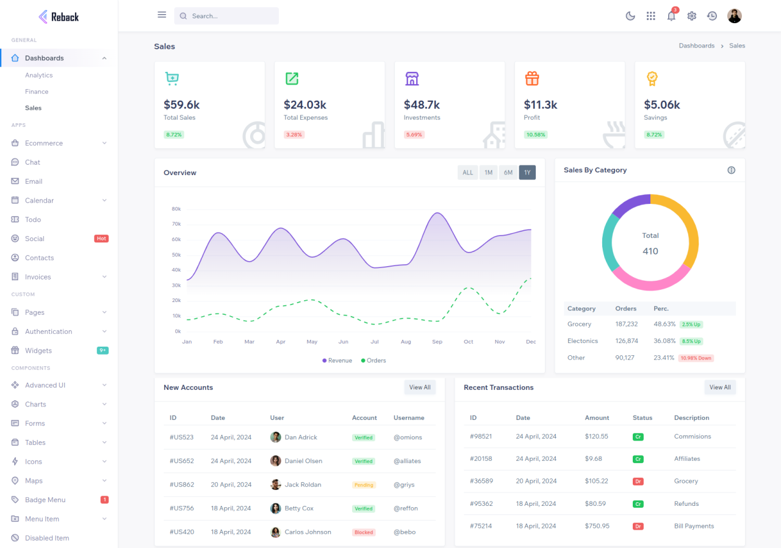
Task: Click View All in New Accounts
Action: pyautogui.click(x=420, y=388)
